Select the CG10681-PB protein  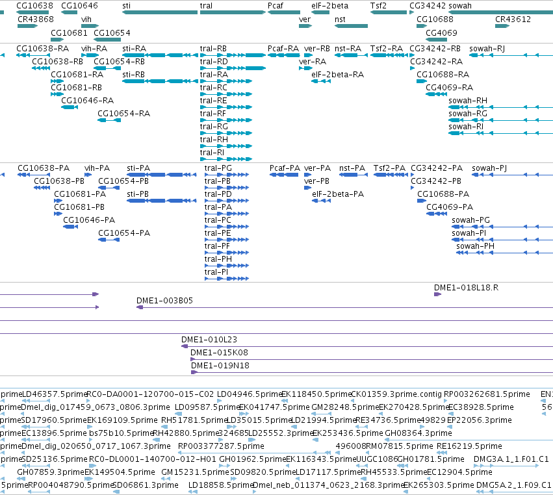[x=58, y=214]
